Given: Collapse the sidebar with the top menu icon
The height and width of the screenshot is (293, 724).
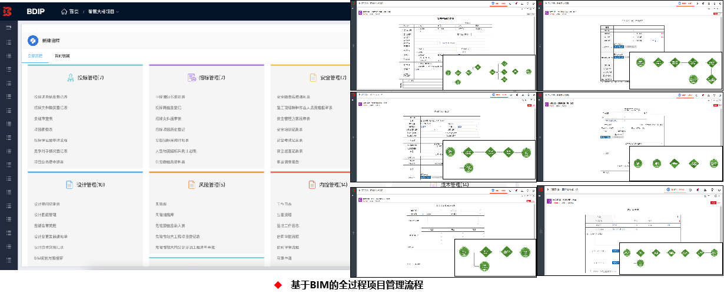Looking at the screenshot, I should (9, 28).
